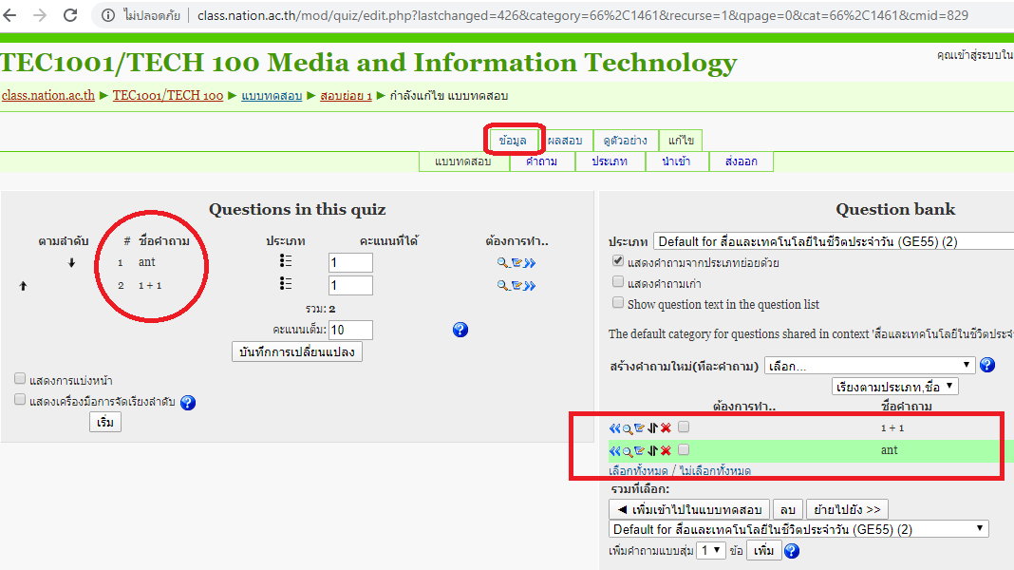Screen dimensions: 1014x570
Task: Open the เรียงตามประเภท,ชื่อ sort dropdown
Action: (x=894, y=387)
